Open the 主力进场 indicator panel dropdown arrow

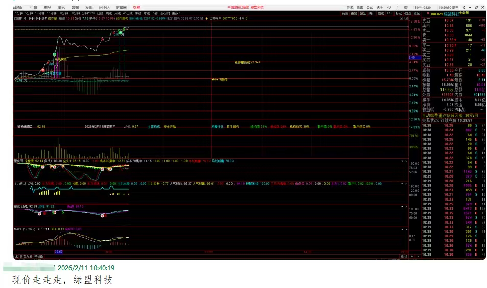coord(402,184)
